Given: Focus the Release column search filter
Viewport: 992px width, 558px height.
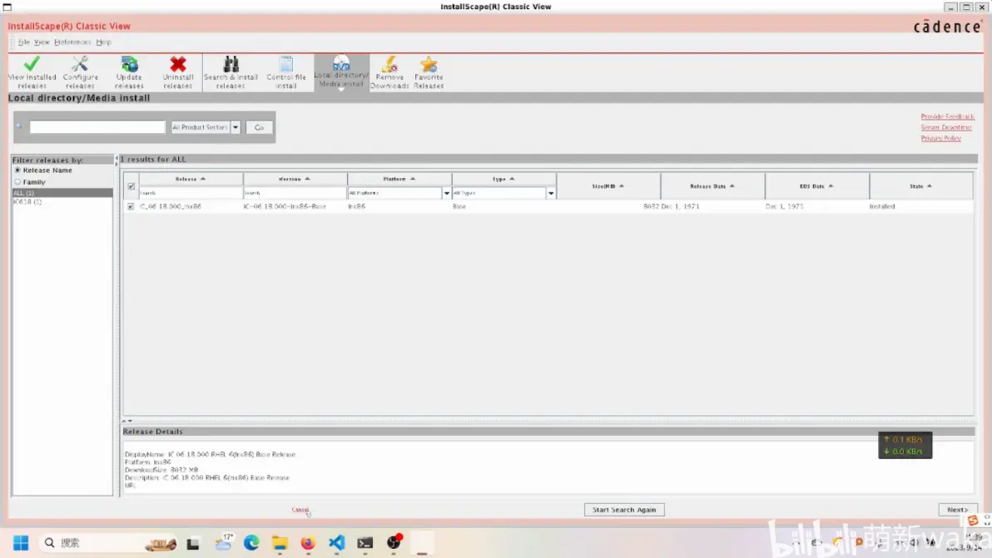Looking at the screenshot, I should point(191,193).
